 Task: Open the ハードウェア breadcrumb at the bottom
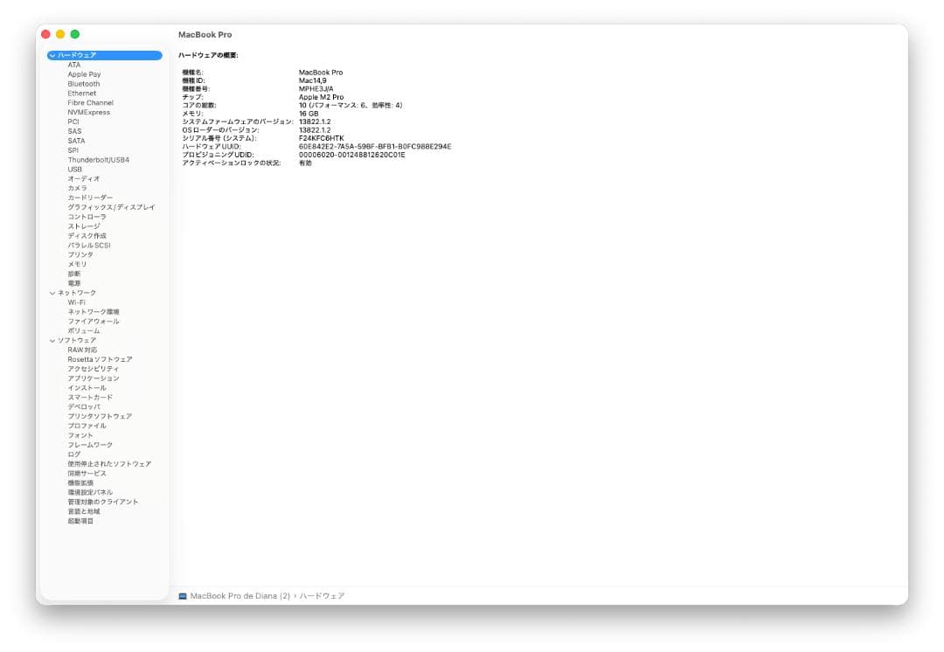(x=322, y=595)
